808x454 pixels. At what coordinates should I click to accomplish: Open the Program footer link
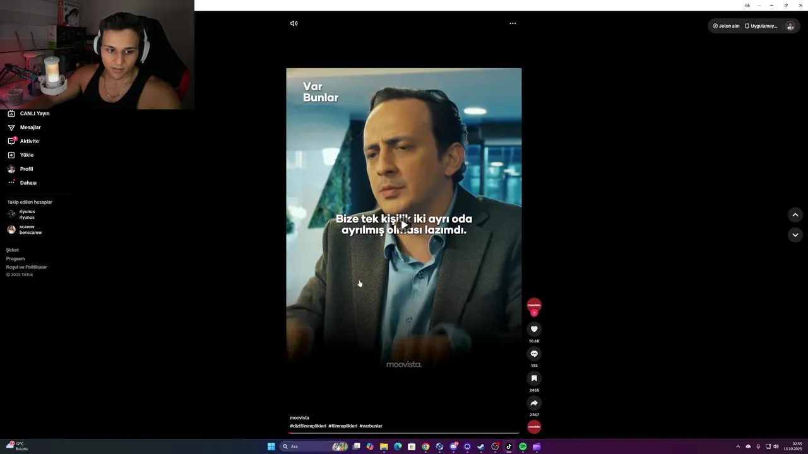(x=16, y=259)
